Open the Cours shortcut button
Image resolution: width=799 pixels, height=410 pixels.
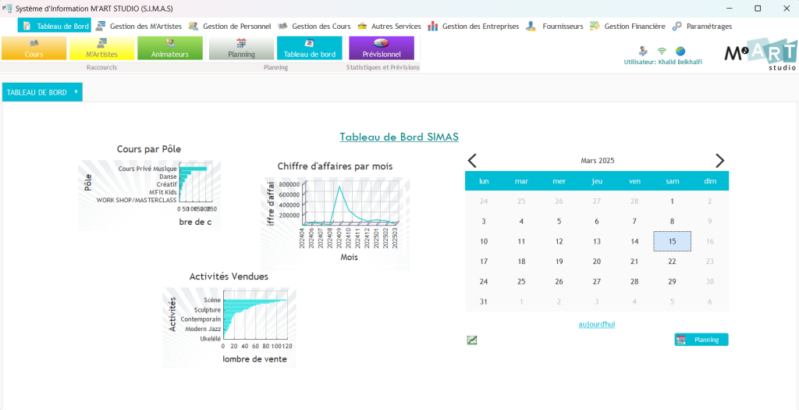34,48
